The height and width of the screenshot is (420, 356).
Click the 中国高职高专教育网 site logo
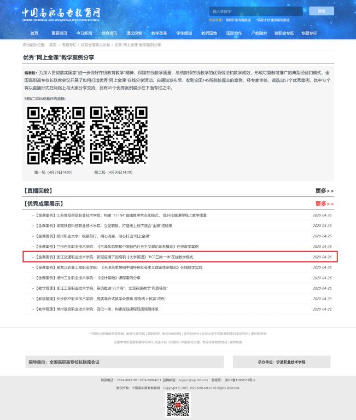pos(61,14)
